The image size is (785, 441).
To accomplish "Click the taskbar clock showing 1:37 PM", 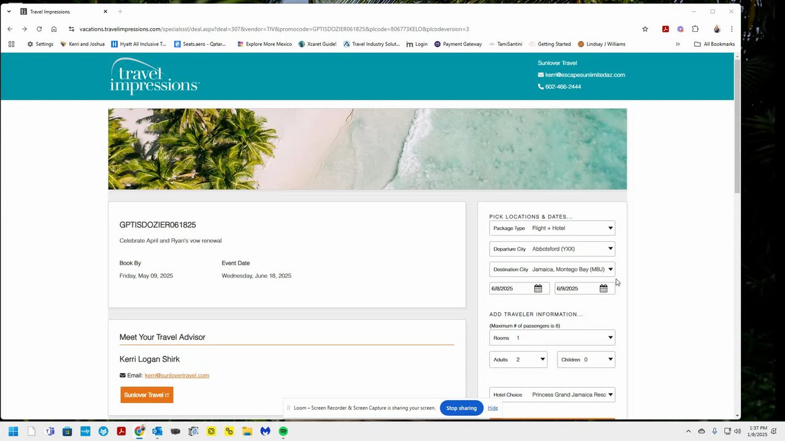I will tap(757, 431).
